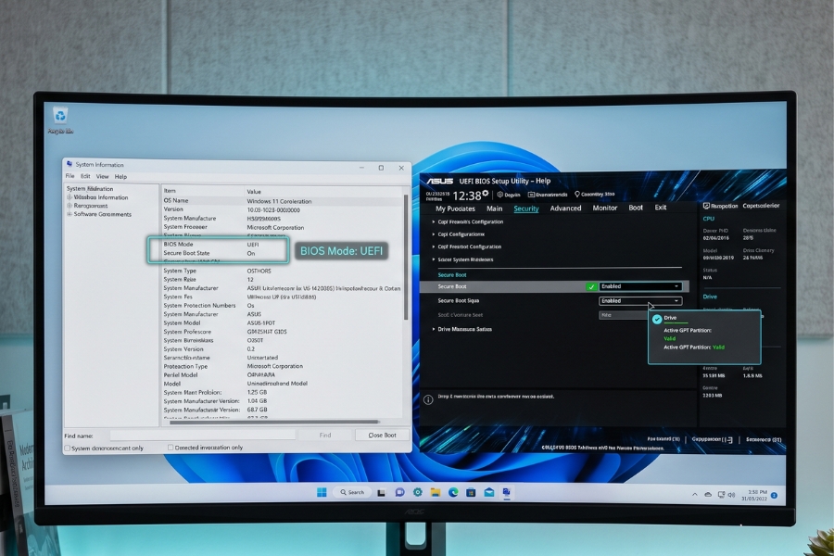Click the System Information title bar icon

click(x=69, y=164)
